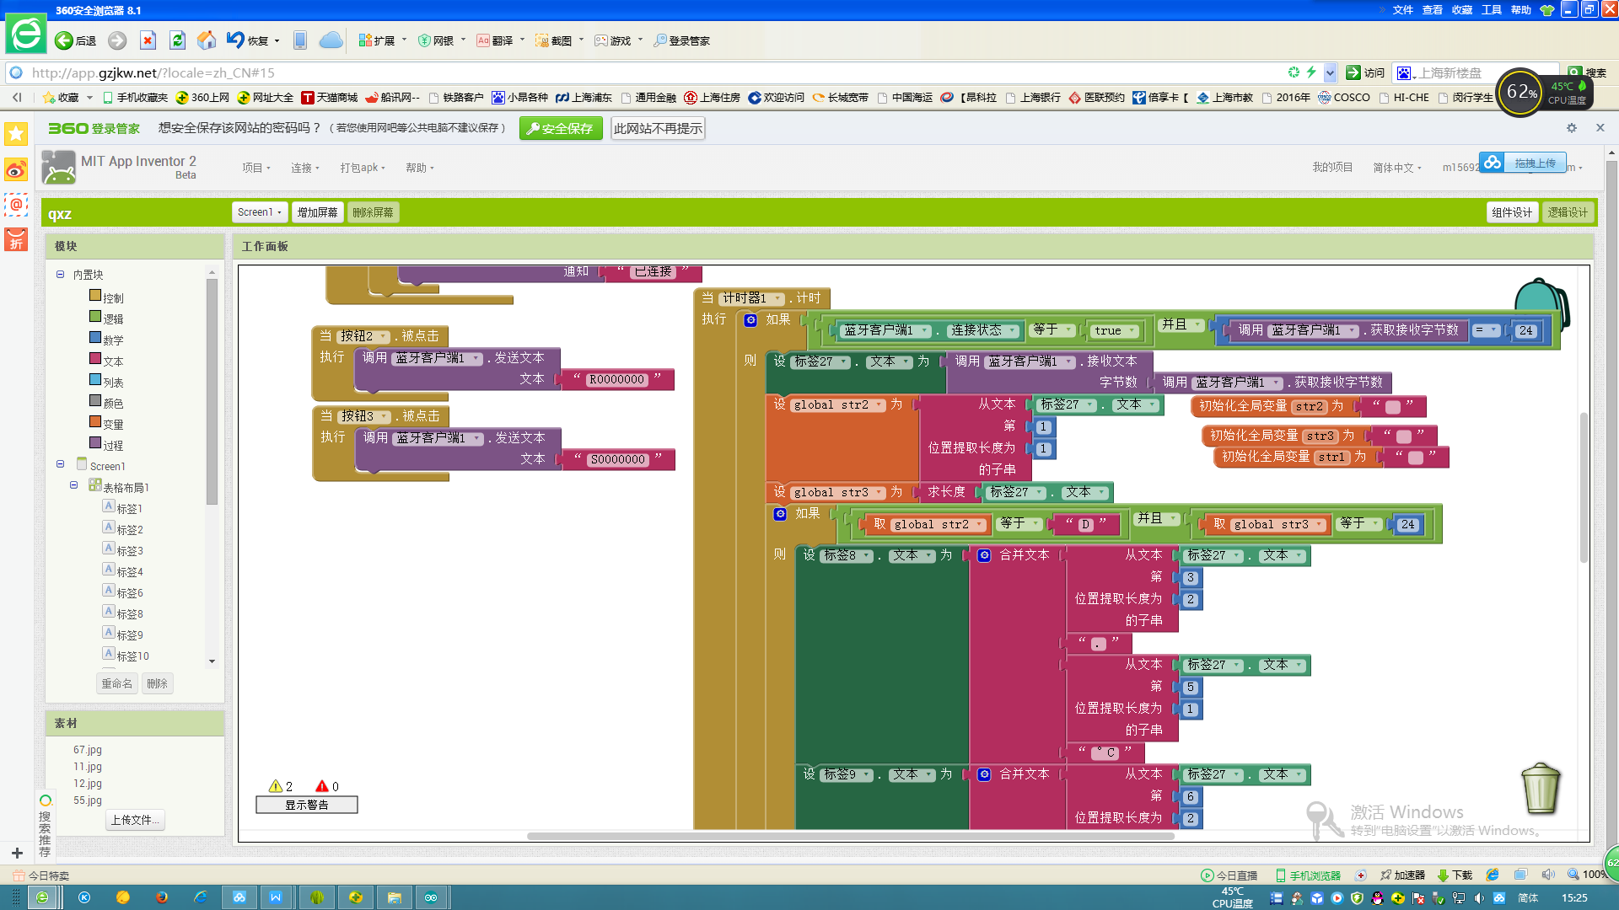Click the browser home icon
Image resolution: width=1619 pixels, height=910 pixels.
pyautogui.click(x=206, y=40)
